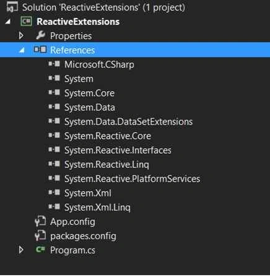The height and width of the screenshot is (277, 270).
Task: Click the reference icon beside System.Reactive.Linq
Action: [54, 164]
